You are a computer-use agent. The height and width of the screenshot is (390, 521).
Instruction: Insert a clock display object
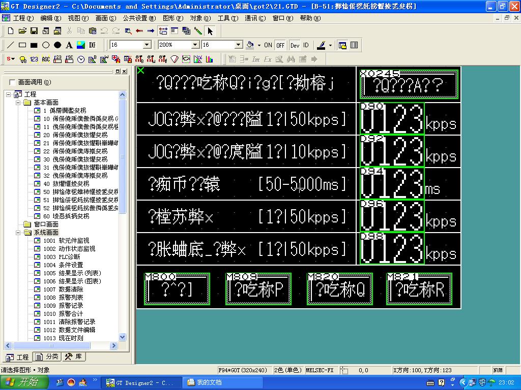(81, 59)
